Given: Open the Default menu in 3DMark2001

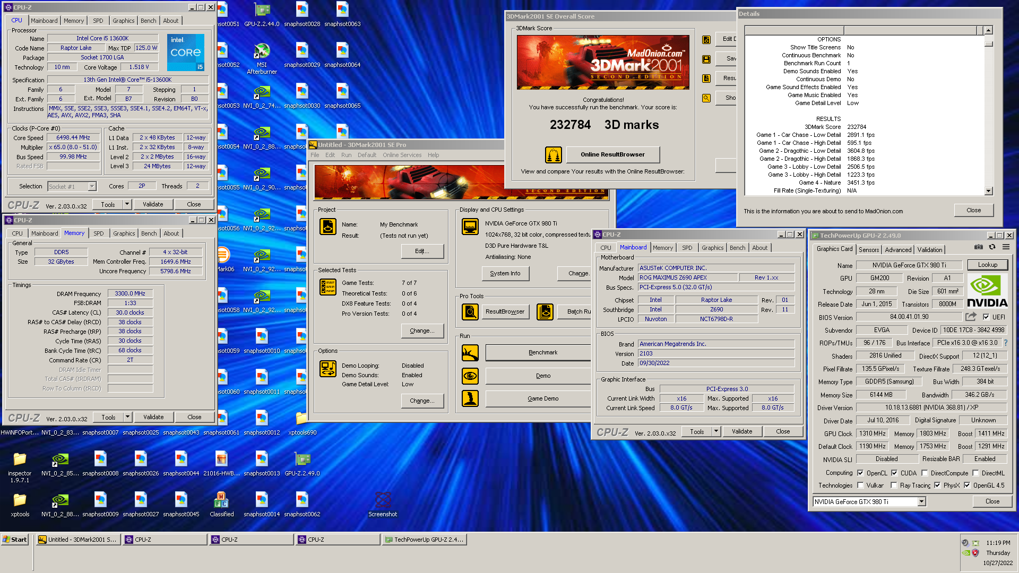Looking at the screenshot, I should click(367, 155).
